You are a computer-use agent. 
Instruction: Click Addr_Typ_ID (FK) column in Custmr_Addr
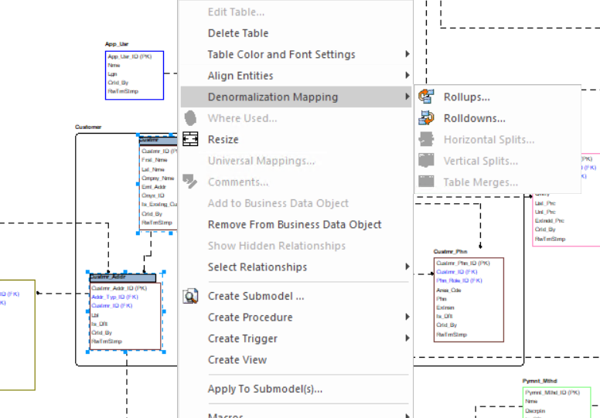tap(114, 297)
